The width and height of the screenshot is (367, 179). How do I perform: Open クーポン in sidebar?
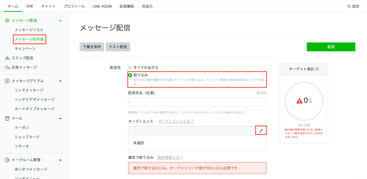pyautogui.click(x=22, y=128)
